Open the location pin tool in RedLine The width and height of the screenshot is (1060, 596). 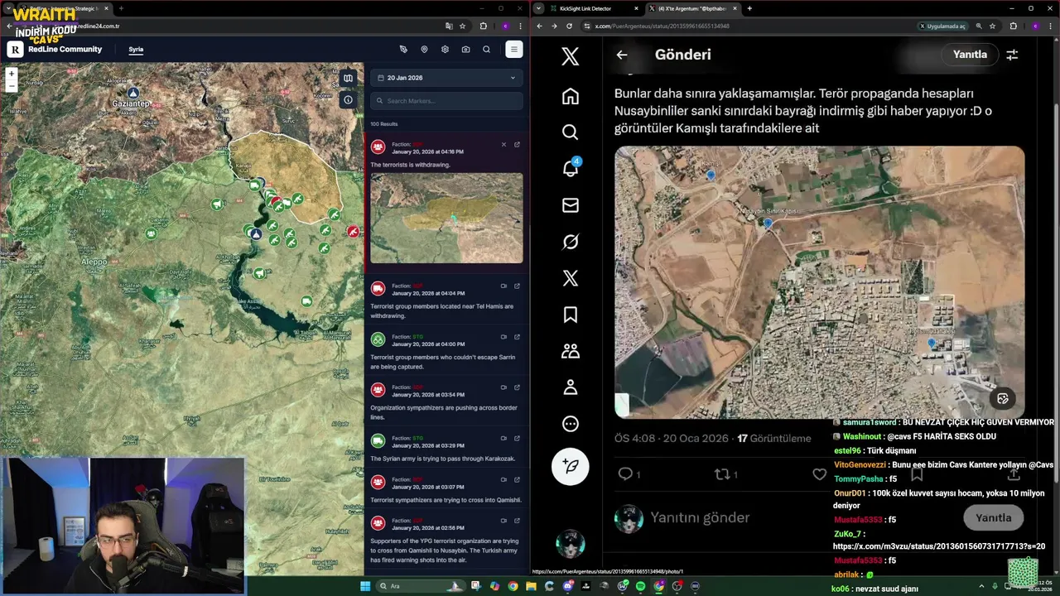424,50
